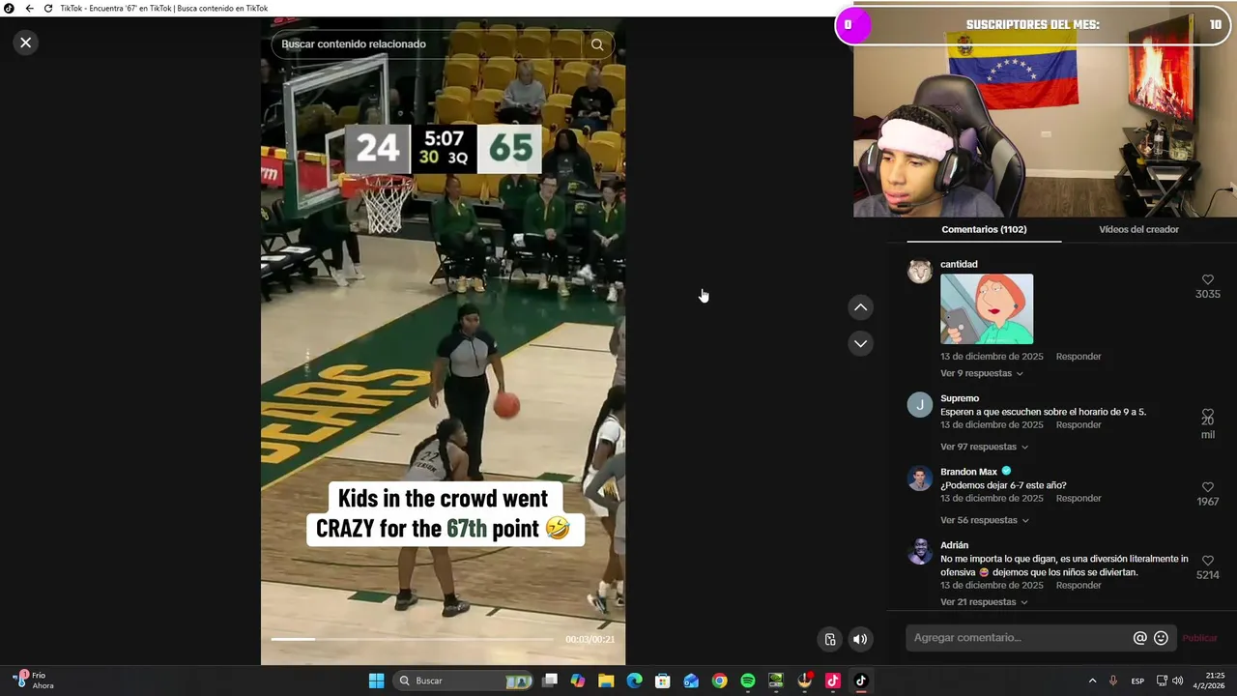Open Spotify from the taskbar

pyautogui.click(x=748, y=681)
